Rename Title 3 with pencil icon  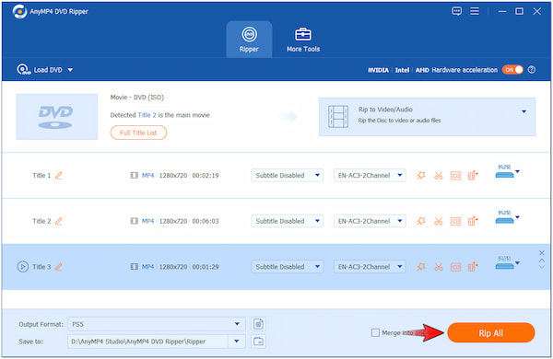59,267
